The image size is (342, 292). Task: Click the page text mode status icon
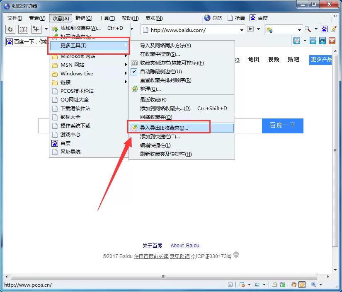(x=230, y=285)
